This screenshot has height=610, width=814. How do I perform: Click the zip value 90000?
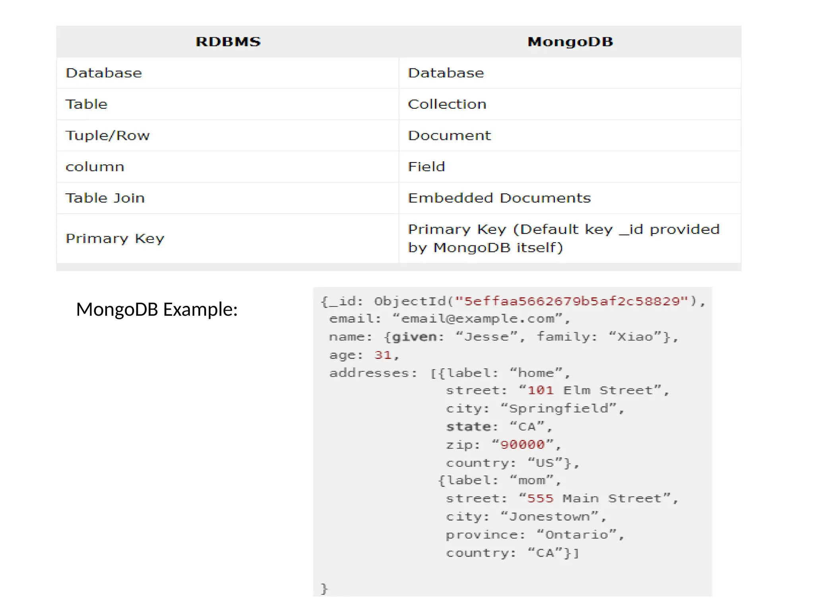522,445
